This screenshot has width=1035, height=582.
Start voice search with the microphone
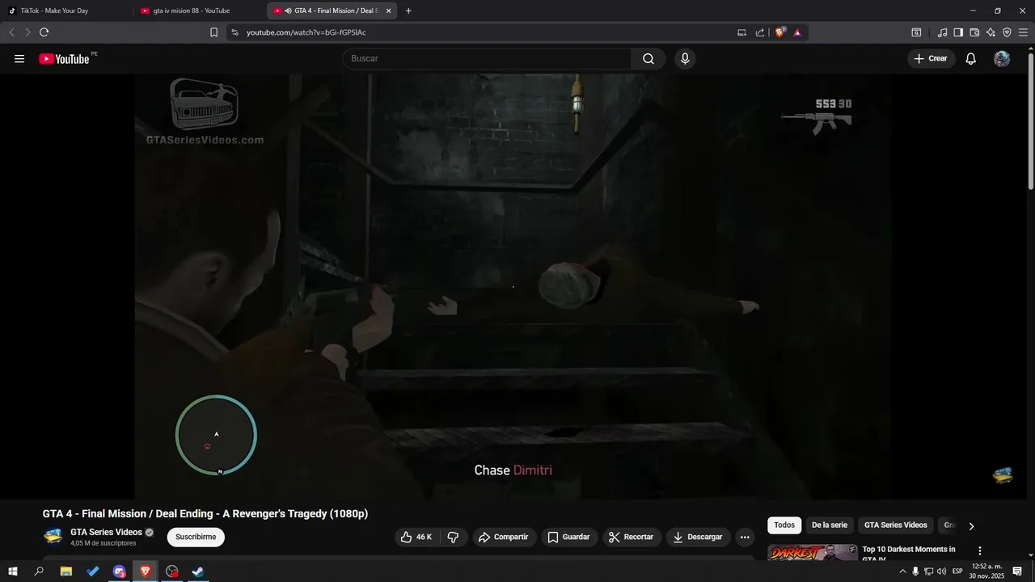tap(685, 59)
